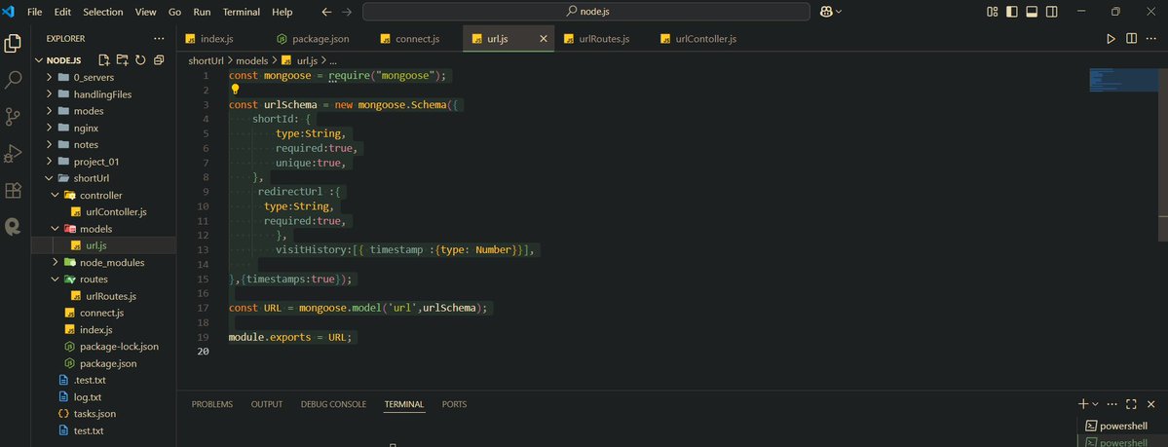
Task: Click the Run Code play icon
Action: point(1111,39)
